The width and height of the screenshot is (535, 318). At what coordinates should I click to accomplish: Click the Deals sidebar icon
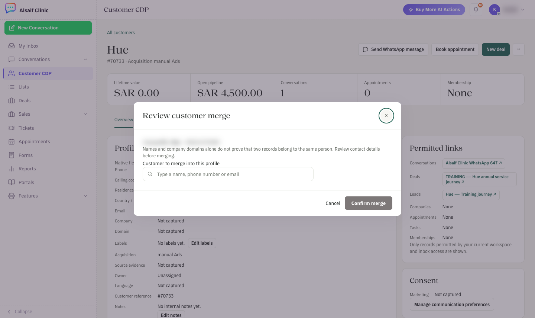pyautogui.click(x=12, y=100)
